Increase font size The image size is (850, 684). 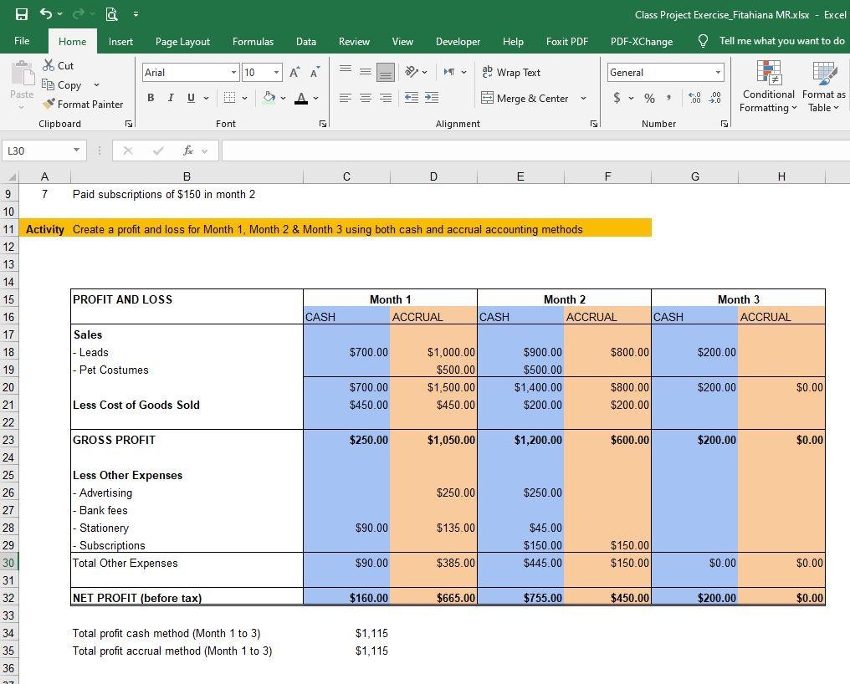(x=294, y=73)
